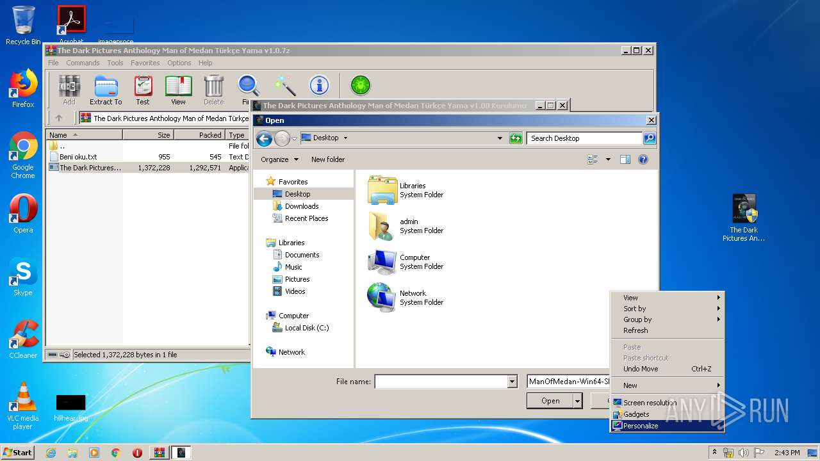Expand Group by in context menu
The height and width of the screenshot is (461, 820).
(667, 319)
